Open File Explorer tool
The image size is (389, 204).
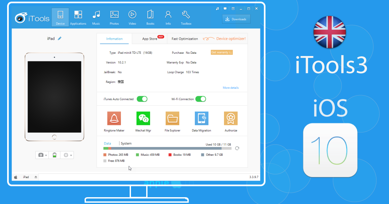[x=172, y=122]
